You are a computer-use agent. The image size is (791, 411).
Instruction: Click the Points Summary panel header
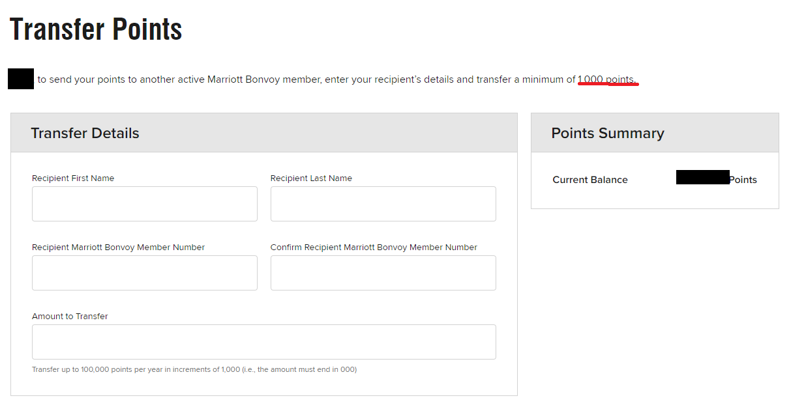click(x=655, y=133)
